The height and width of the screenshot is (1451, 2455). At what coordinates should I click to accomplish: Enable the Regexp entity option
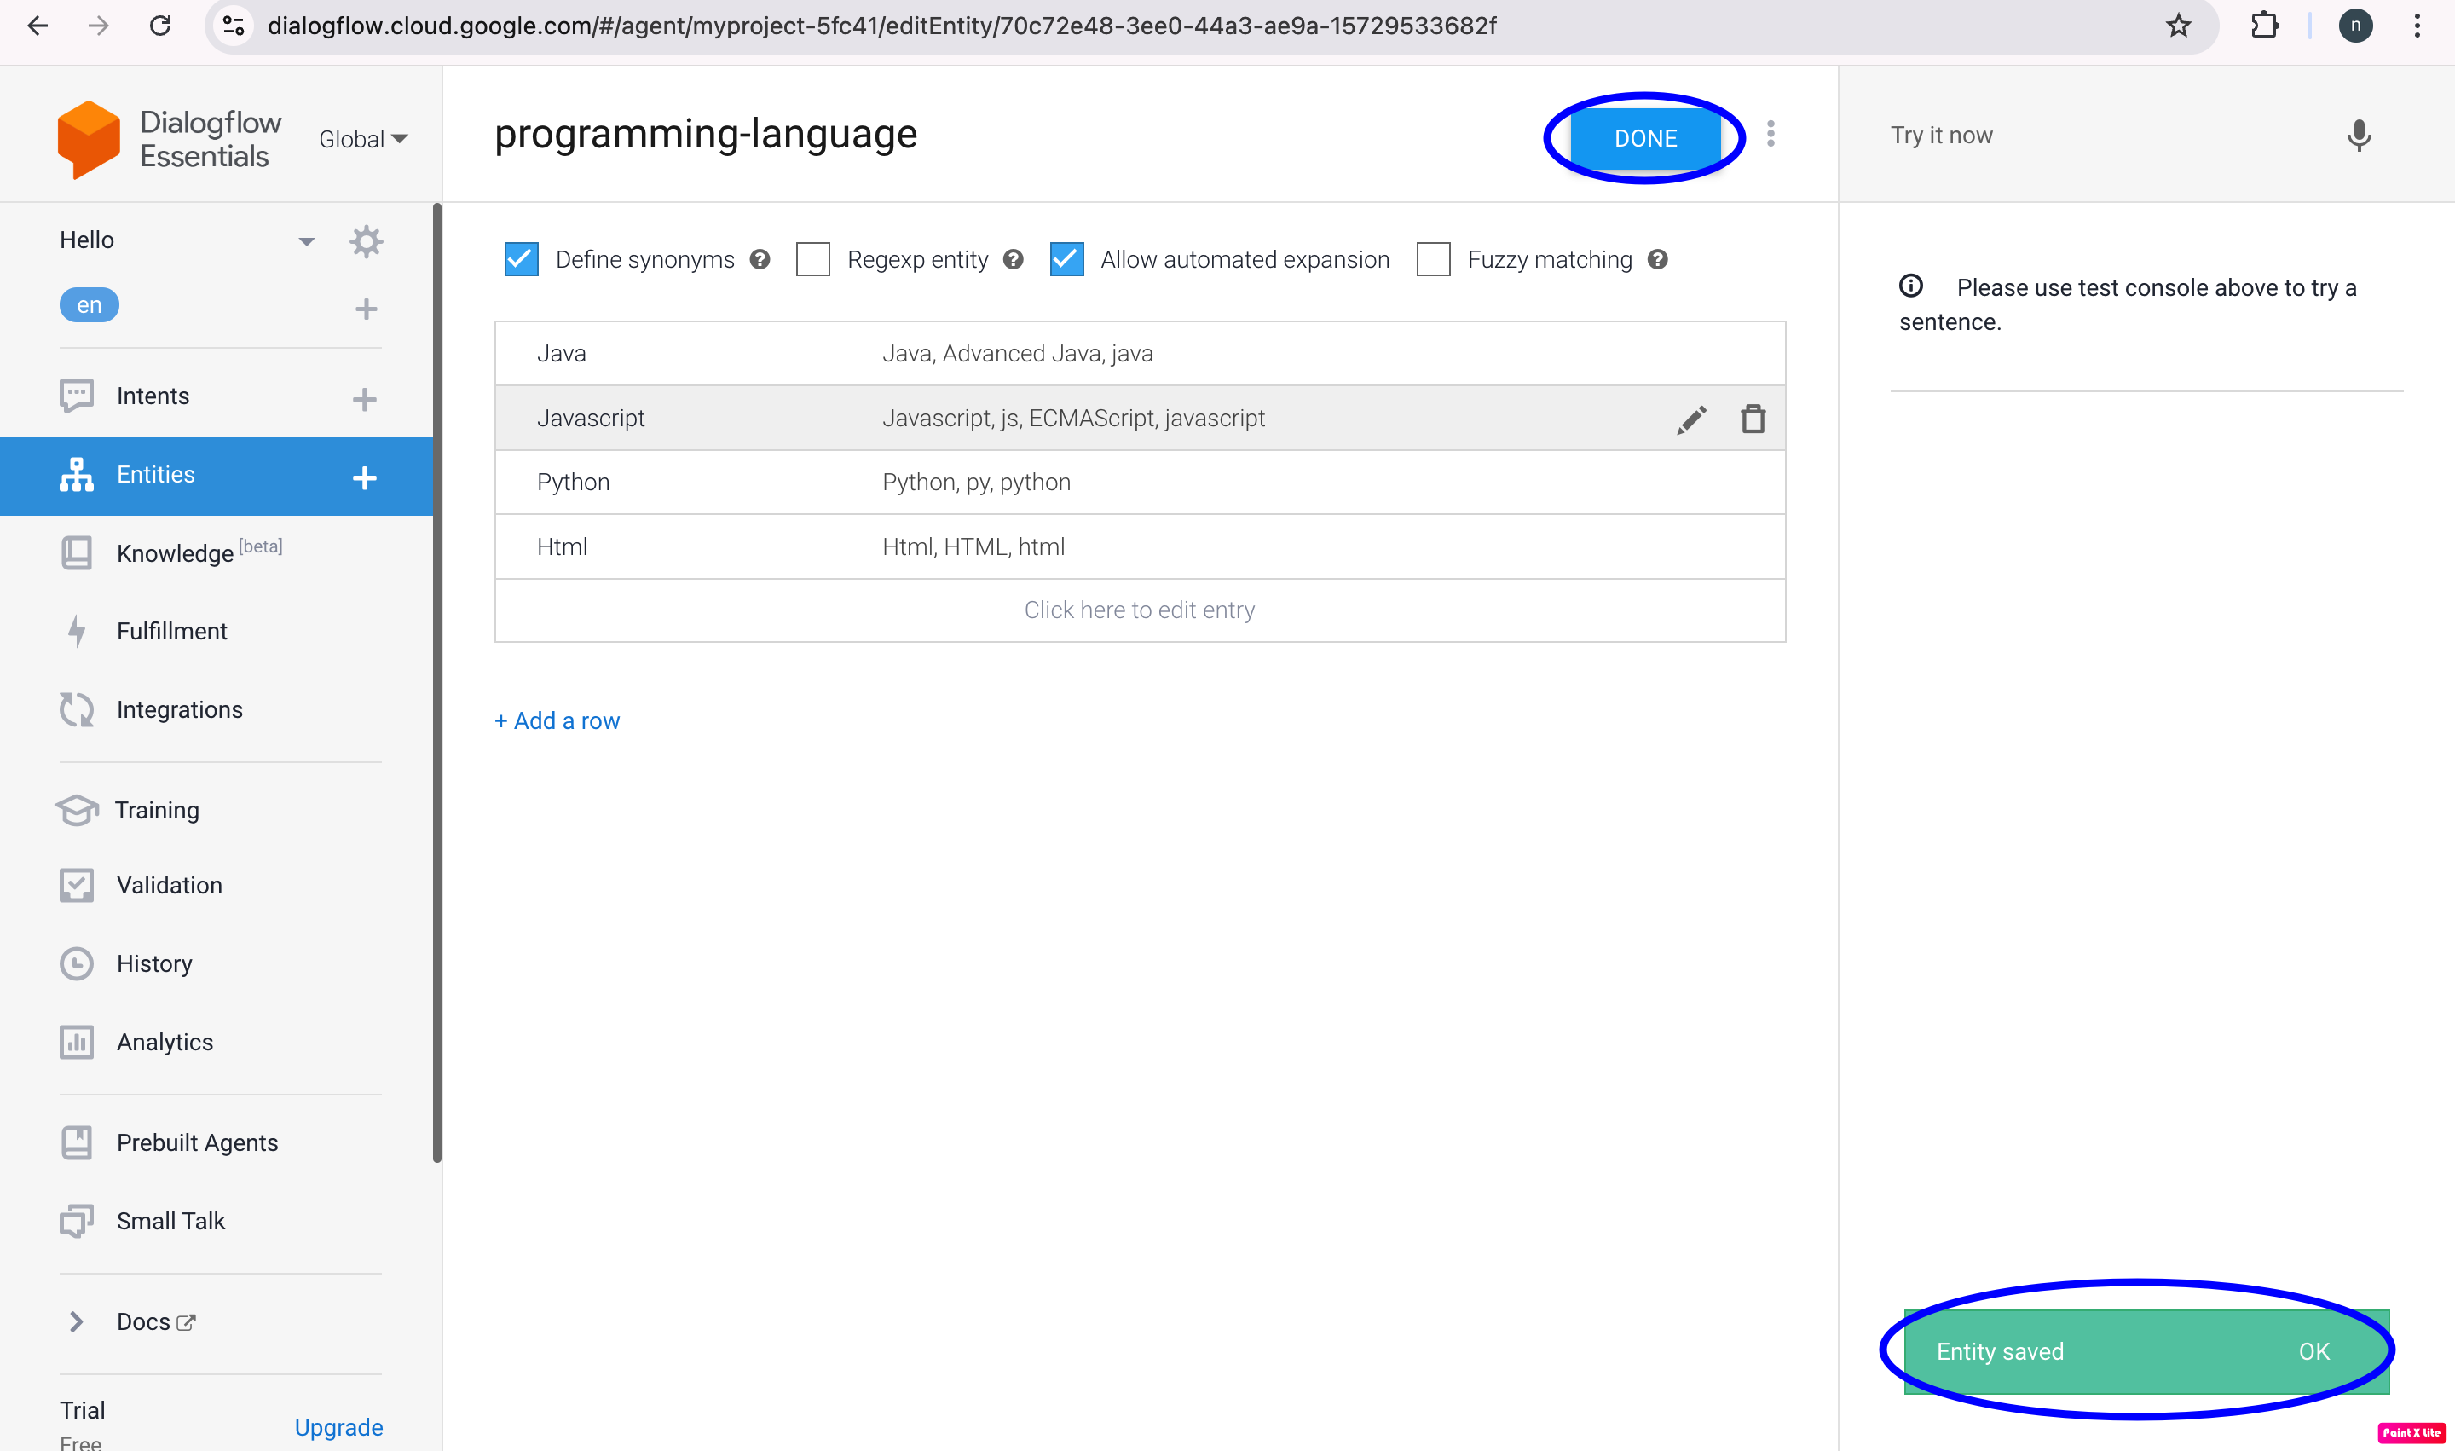click(x=812, y=258)
